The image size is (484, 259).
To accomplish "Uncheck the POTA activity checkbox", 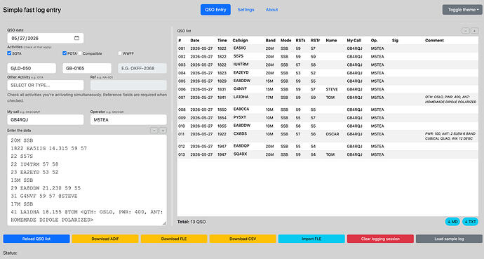I will coord(65,53).
